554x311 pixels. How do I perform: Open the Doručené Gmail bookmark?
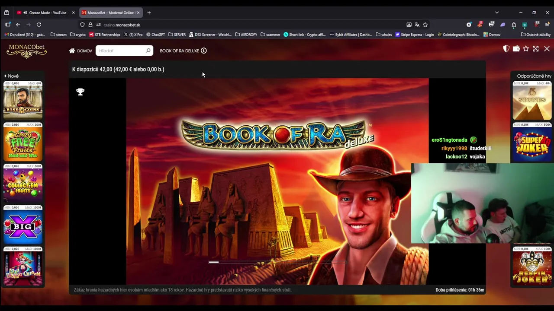pyautogui.click(x=25, y=35)
